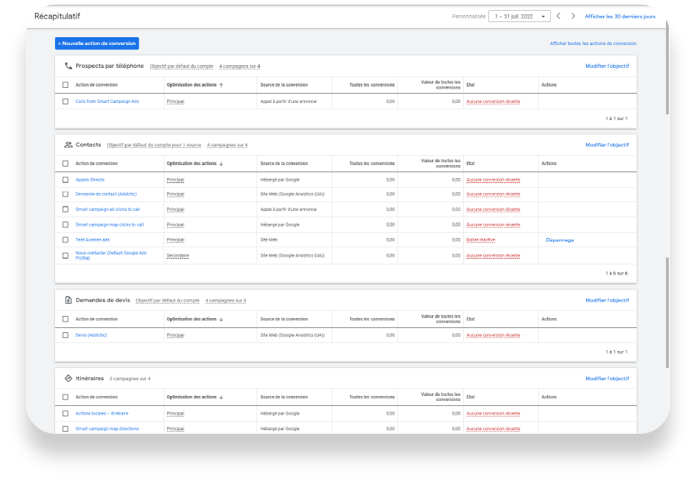Click the Demandes de devis document icon
This screenshot has width=696, height=481.
69,300
